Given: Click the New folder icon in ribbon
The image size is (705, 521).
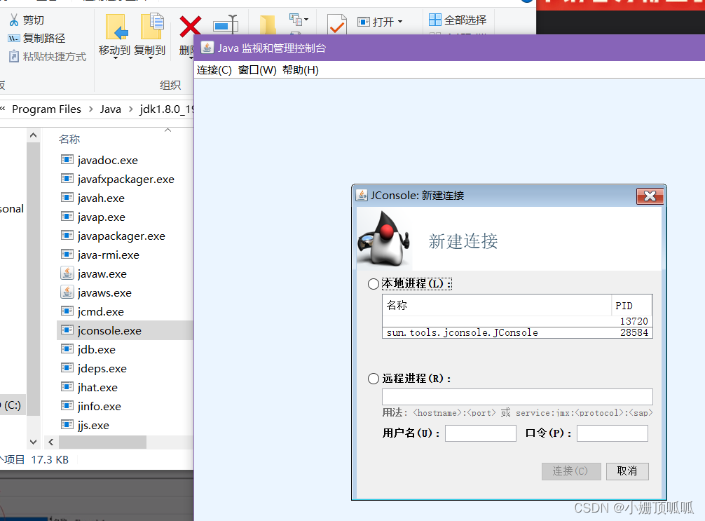Looking at the screenshot, I should pos(268,25).
